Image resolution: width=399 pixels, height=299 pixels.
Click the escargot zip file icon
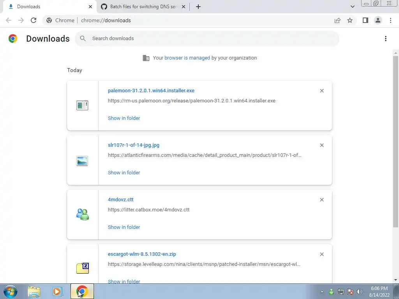[83, 268]
